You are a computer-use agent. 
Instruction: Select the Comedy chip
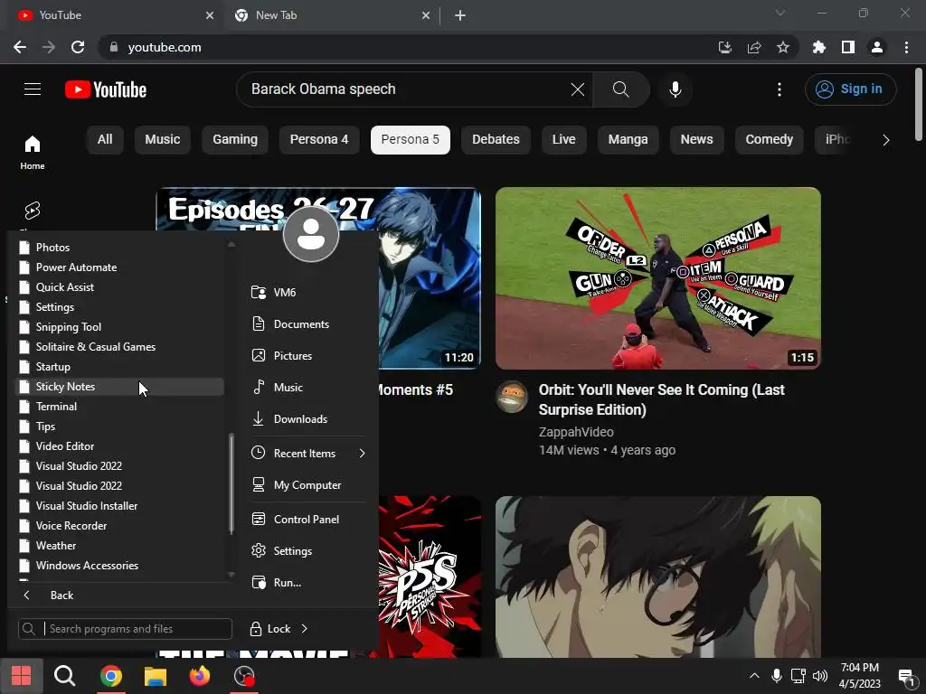click(x=769, y=140)
